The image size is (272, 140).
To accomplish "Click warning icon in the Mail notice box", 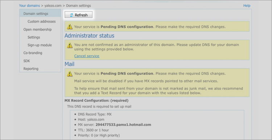I will click(70, 74).
